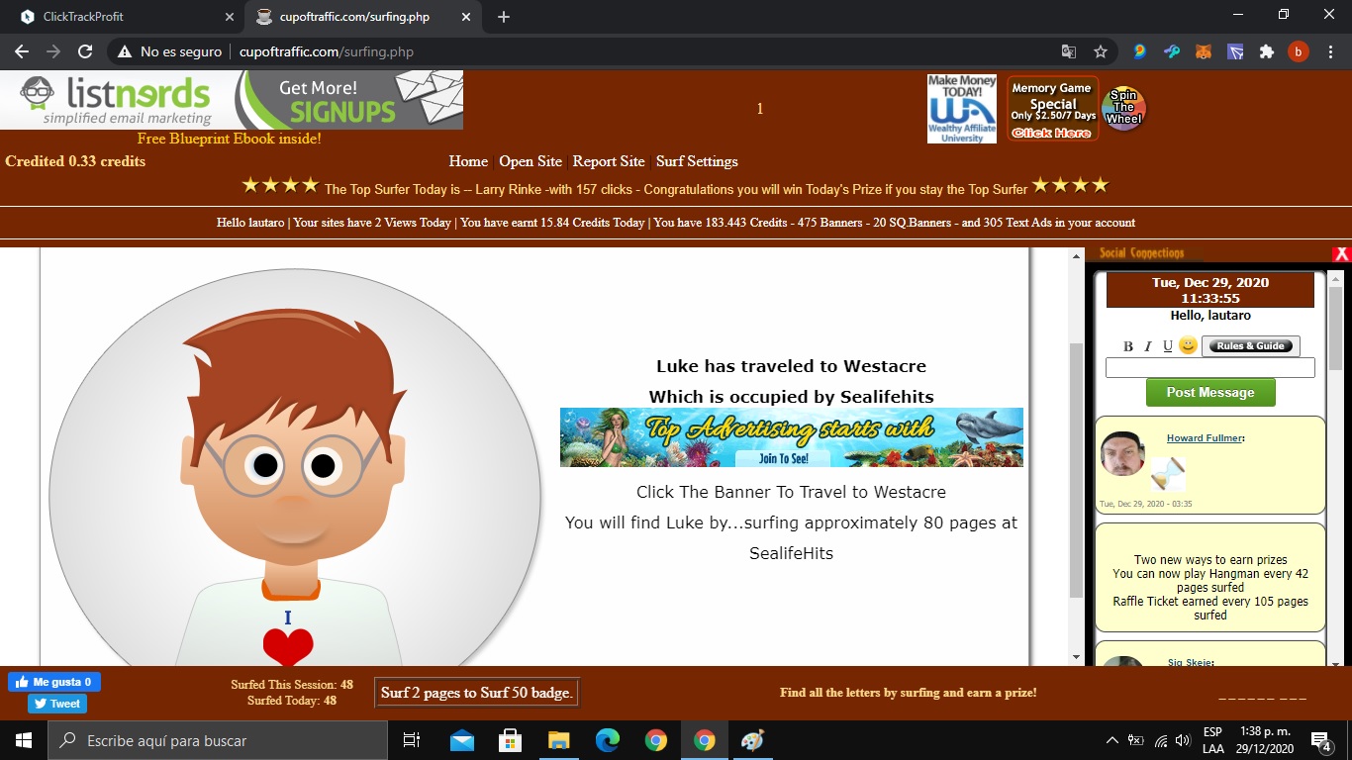Close the Social Connections panel with red X
Image resolution: width=1352 pixels, height=760 pixels.
[1342, 254]
